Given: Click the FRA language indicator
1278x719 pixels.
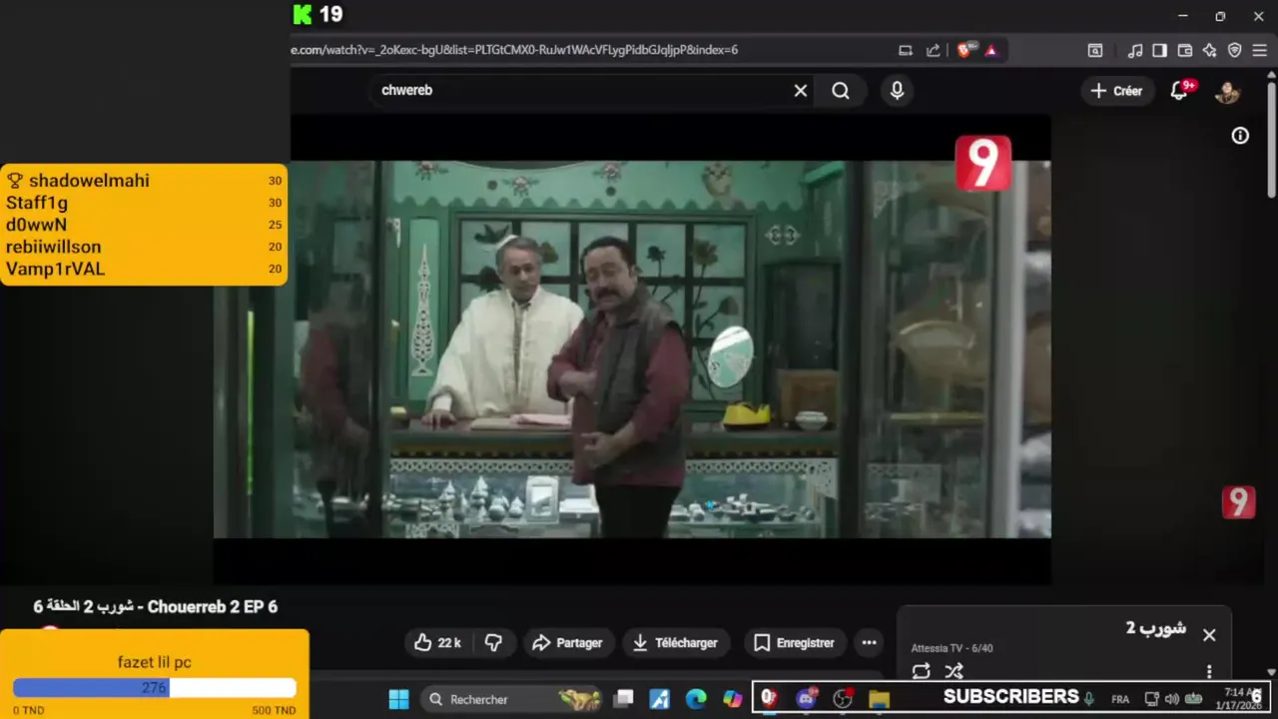Looking at the screenshot, I should click(1120, 699).
